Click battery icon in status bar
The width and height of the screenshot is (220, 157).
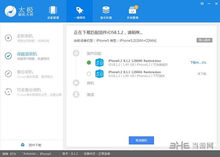pos(5,154)
